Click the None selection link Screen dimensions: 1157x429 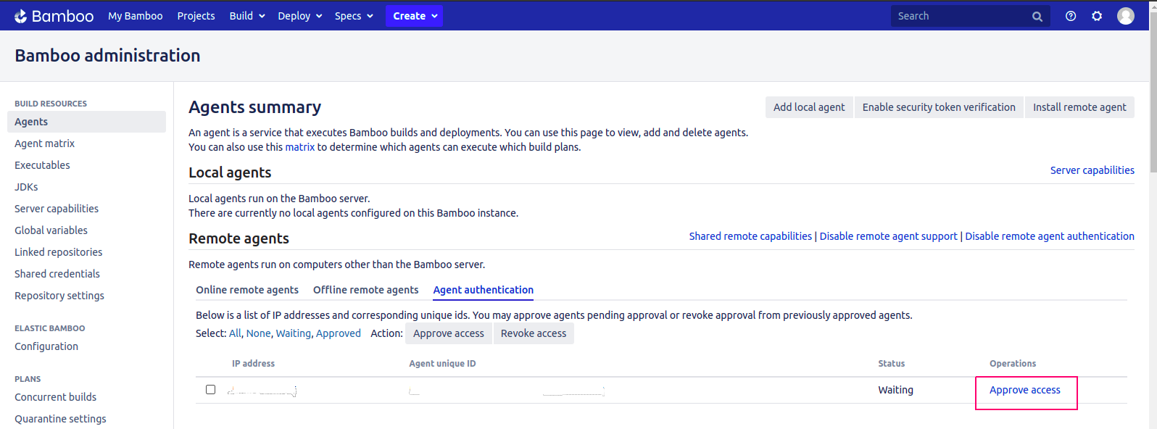258,333
